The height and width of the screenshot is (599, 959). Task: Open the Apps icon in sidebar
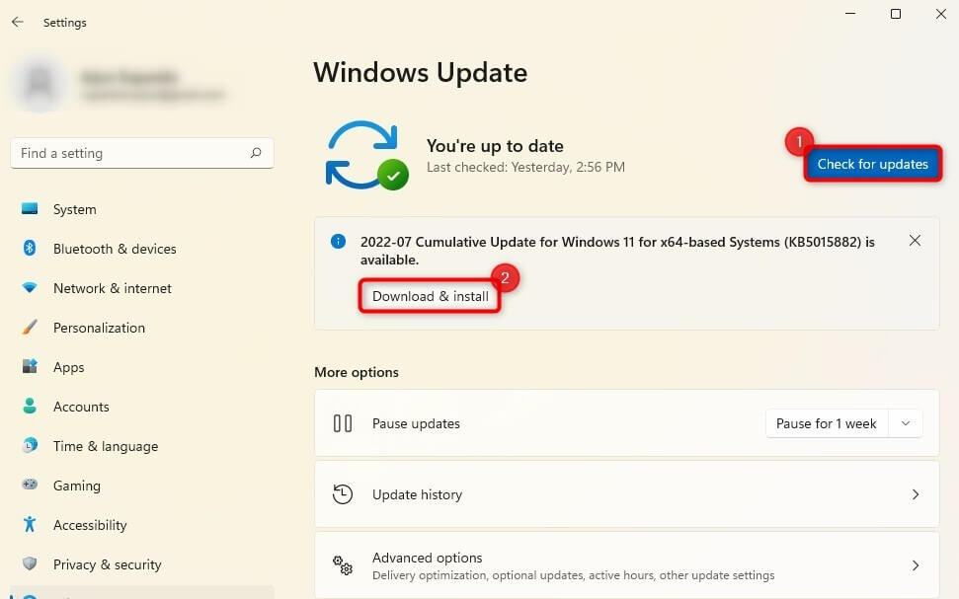coord(30,367)
